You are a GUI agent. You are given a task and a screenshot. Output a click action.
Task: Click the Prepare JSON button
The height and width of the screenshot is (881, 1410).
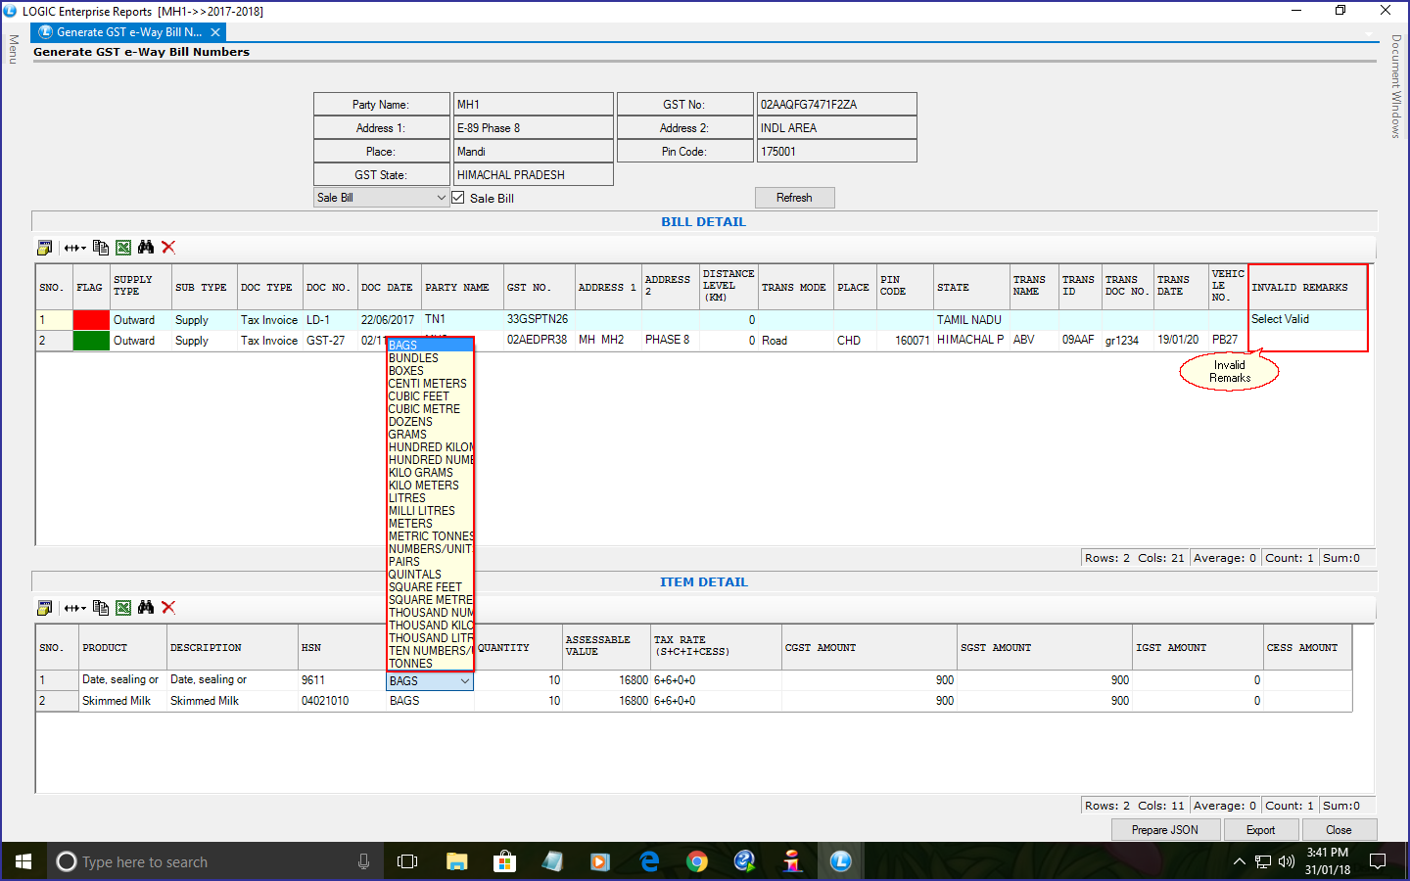pyautogui.click(x=1165, y=830)
